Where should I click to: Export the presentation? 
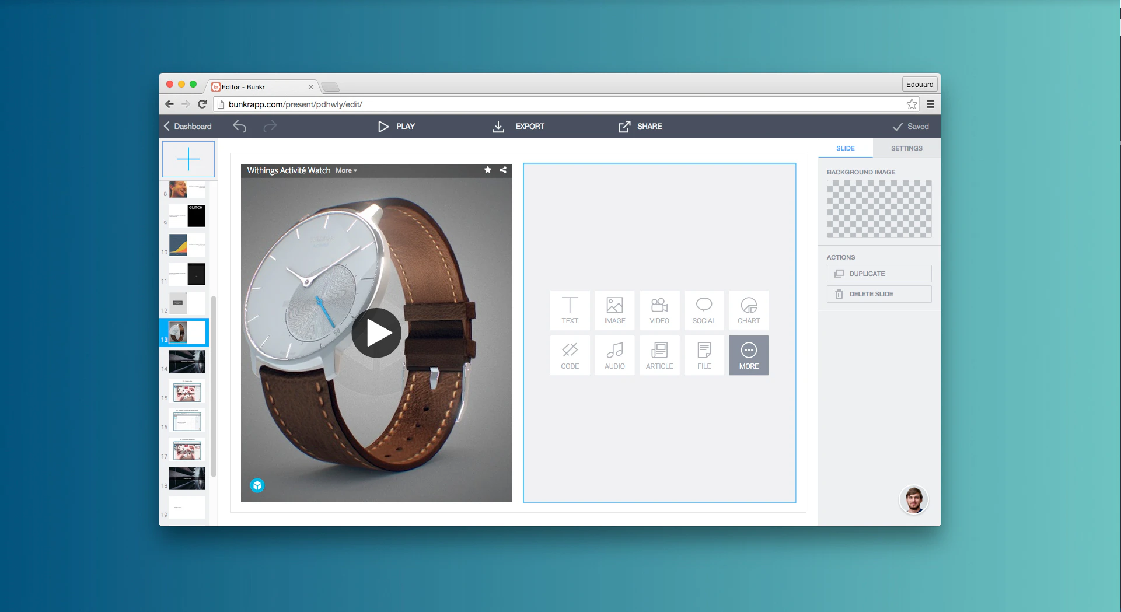518,126
